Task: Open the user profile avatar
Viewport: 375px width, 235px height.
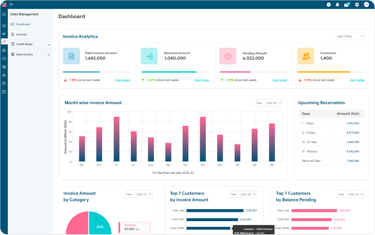Action: (x=366, y=5)
